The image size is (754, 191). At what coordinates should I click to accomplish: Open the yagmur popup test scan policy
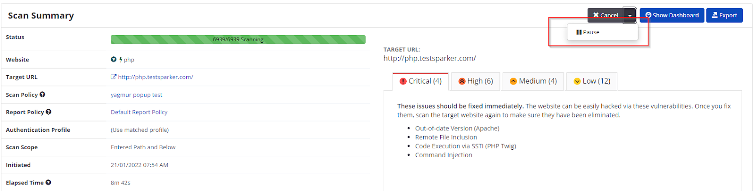coord(136,95)
